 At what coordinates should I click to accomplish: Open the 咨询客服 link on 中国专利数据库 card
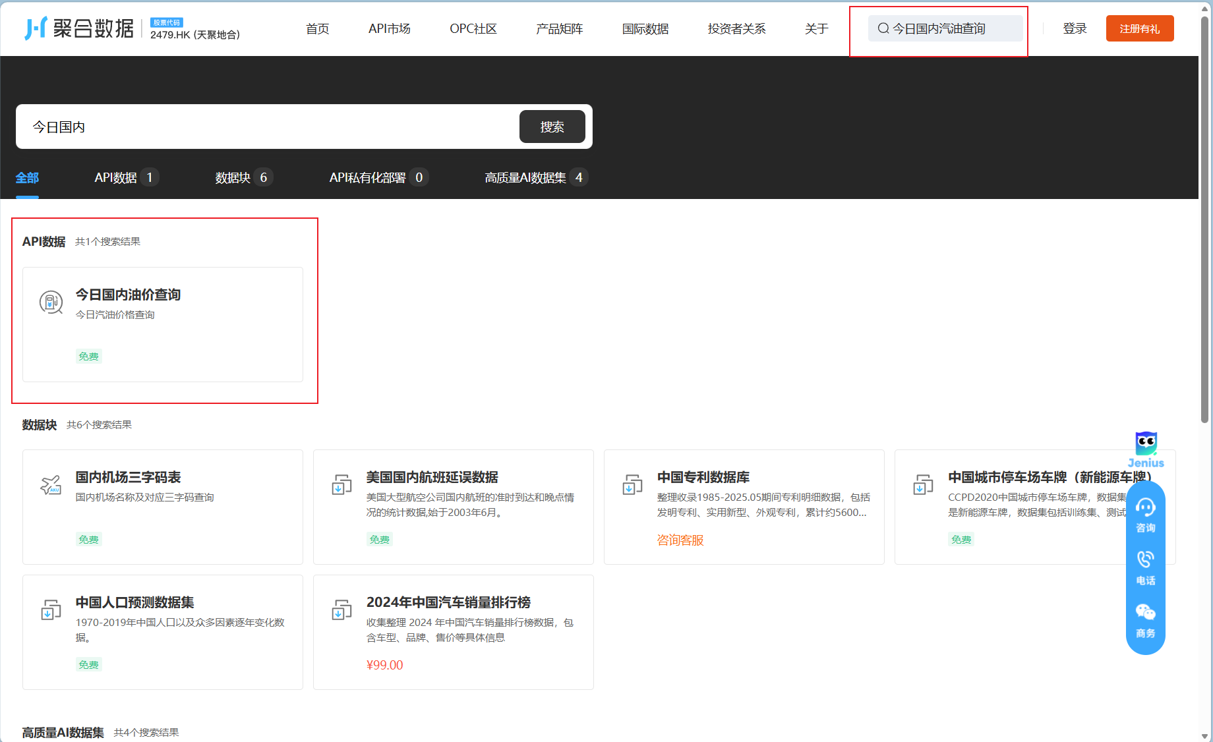[x=680, y=540]
